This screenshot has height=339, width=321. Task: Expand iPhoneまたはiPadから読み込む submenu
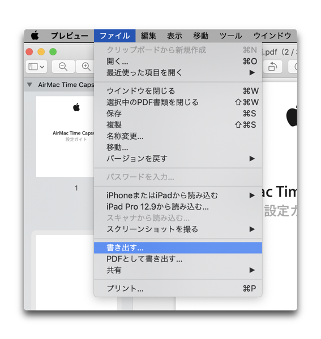pyautogui.click(x=178, y=195)
